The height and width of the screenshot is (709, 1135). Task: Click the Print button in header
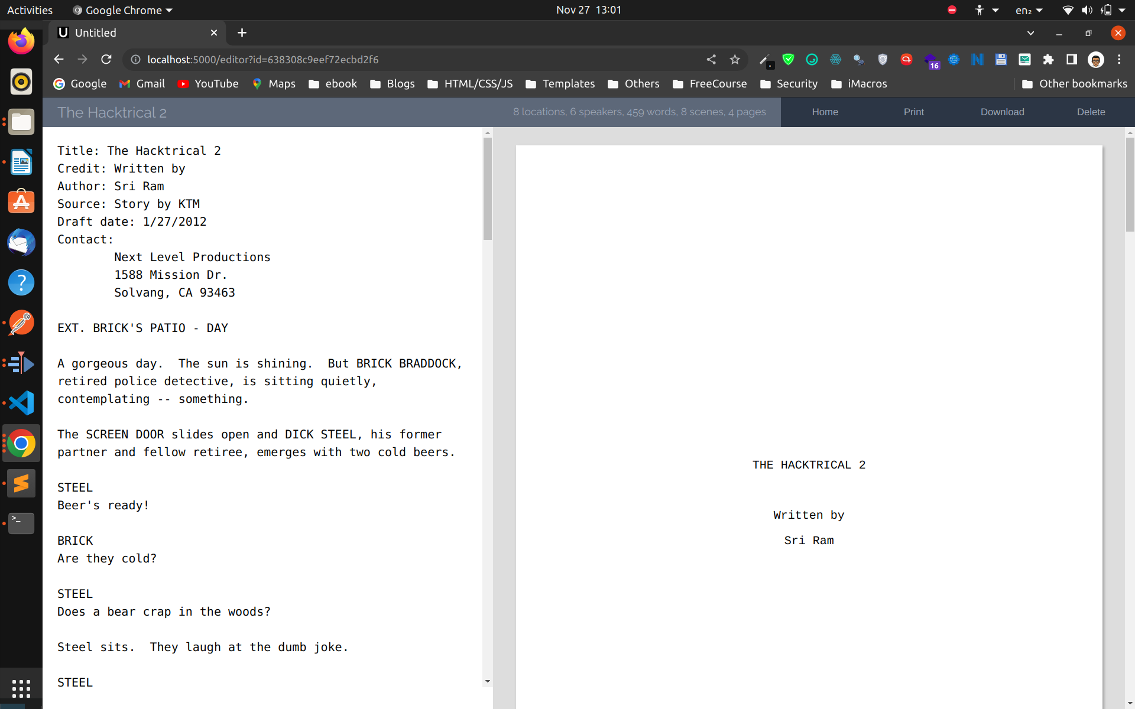913,112
